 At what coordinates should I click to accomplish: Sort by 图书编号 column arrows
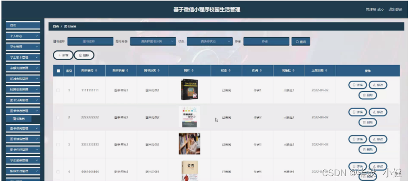pyautogui.click(x=96, y=70)
